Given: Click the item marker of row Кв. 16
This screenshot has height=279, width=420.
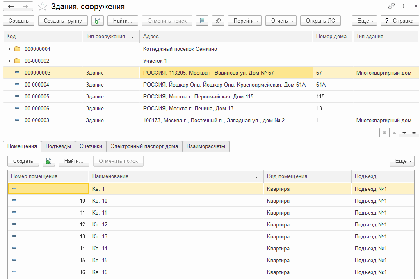Looking at the screenshot, I should point(14,272).
